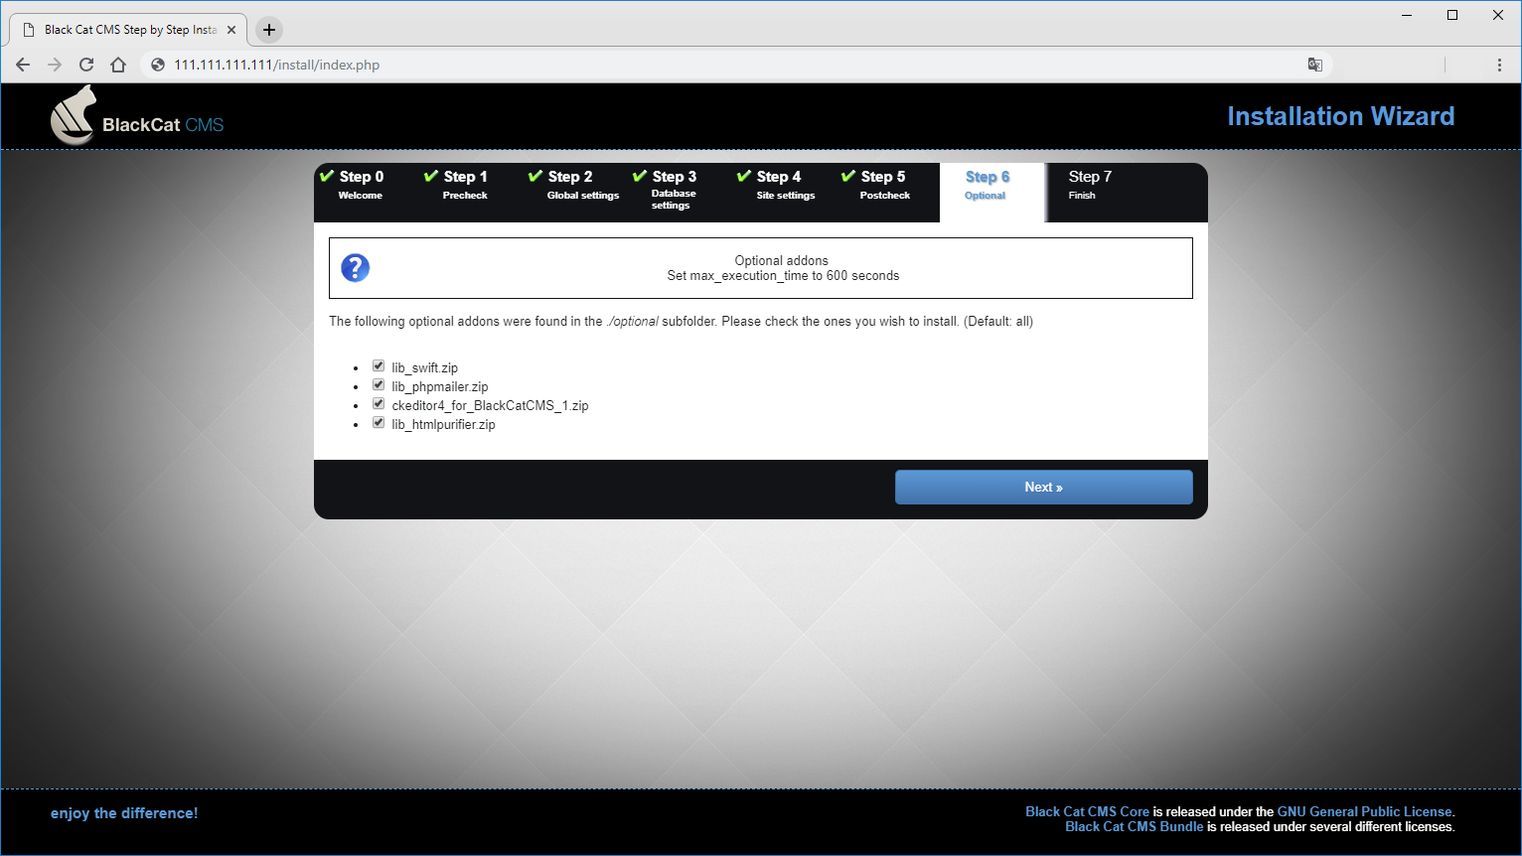Disable the lib_phpmailer.zip addon
The height and width of the screenshot is (856, 1522).
[x=379, y=384]
